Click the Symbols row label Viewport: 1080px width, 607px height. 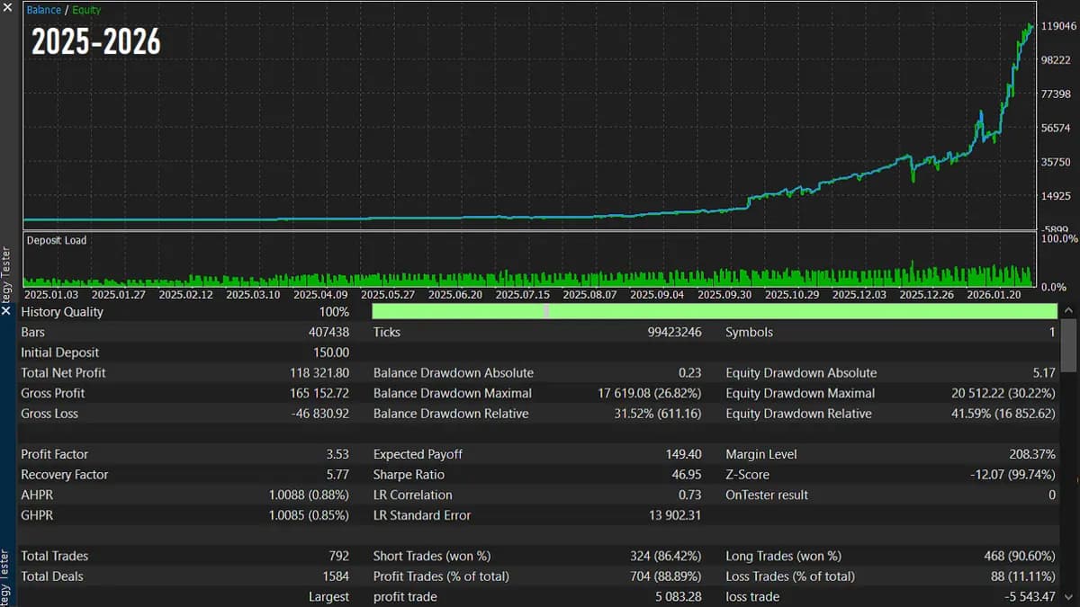click(749, 332)
